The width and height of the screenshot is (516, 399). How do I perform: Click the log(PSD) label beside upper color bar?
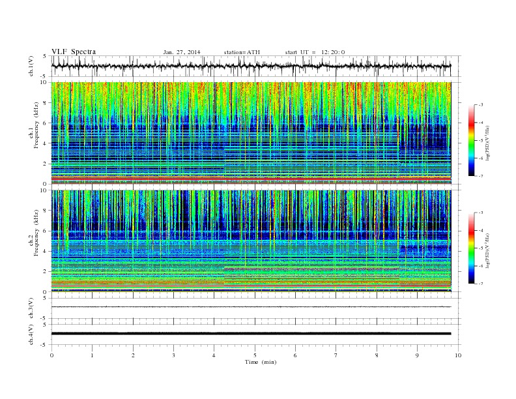click(488, 143)
